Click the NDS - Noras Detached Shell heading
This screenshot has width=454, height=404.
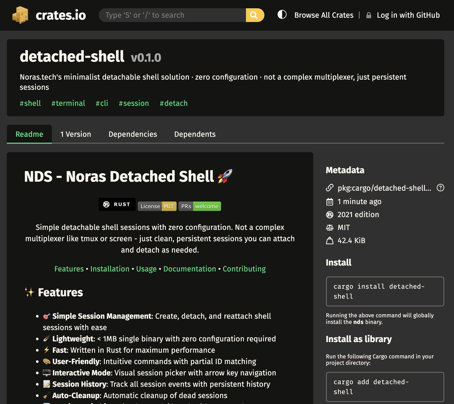point(129,176)
